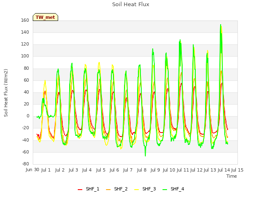
Task: Click the 0 y-axis tick label
Action: [x=28, y=116]
